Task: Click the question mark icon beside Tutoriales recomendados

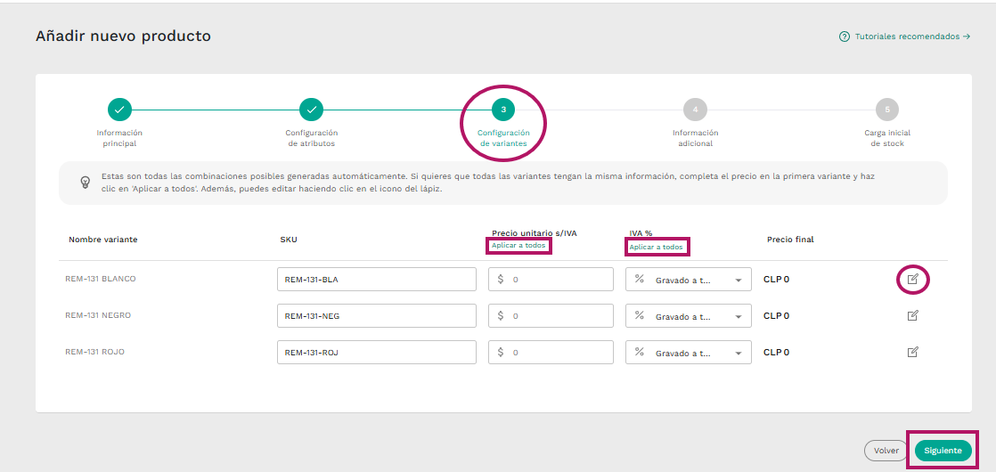Action: (845, 37)
